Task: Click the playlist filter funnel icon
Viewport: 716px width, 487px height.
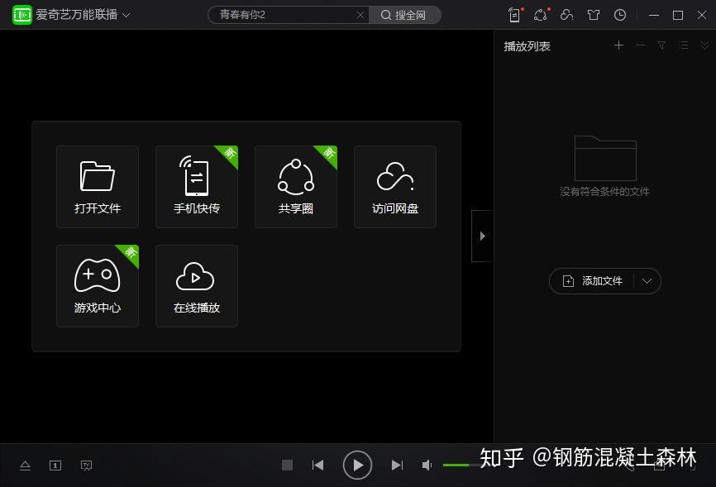Action: tap(661, 45)
